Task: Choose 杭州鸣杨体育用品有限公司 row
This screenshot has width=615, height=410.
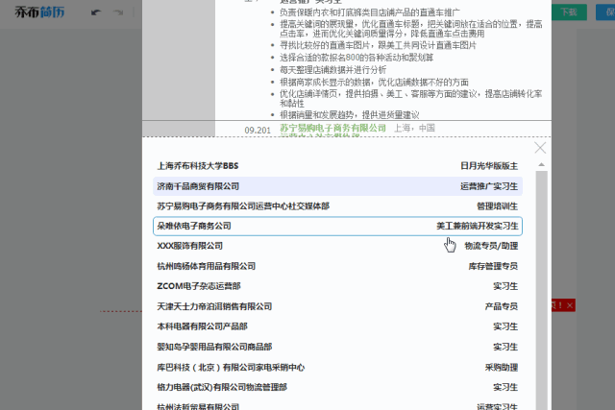Action: point(337,267)
